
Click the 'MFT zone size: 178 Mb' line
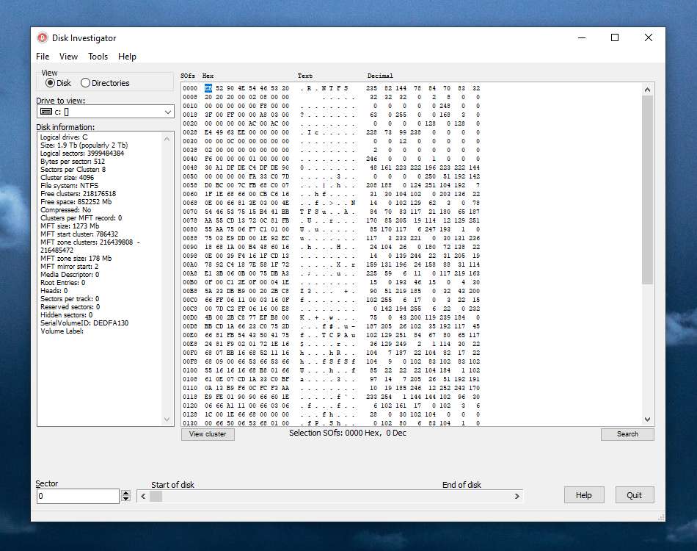(x=76, y=258)
